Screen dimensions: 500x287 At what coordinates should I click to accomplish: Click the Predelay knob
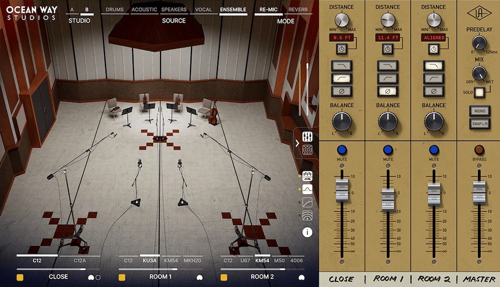478,43
